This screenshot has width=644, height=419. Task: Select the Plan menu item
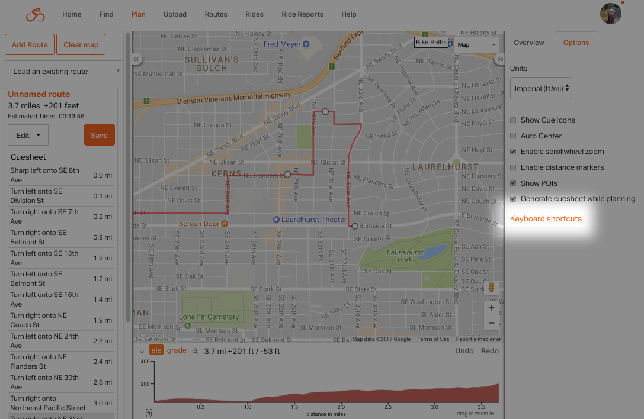point(139,14)
